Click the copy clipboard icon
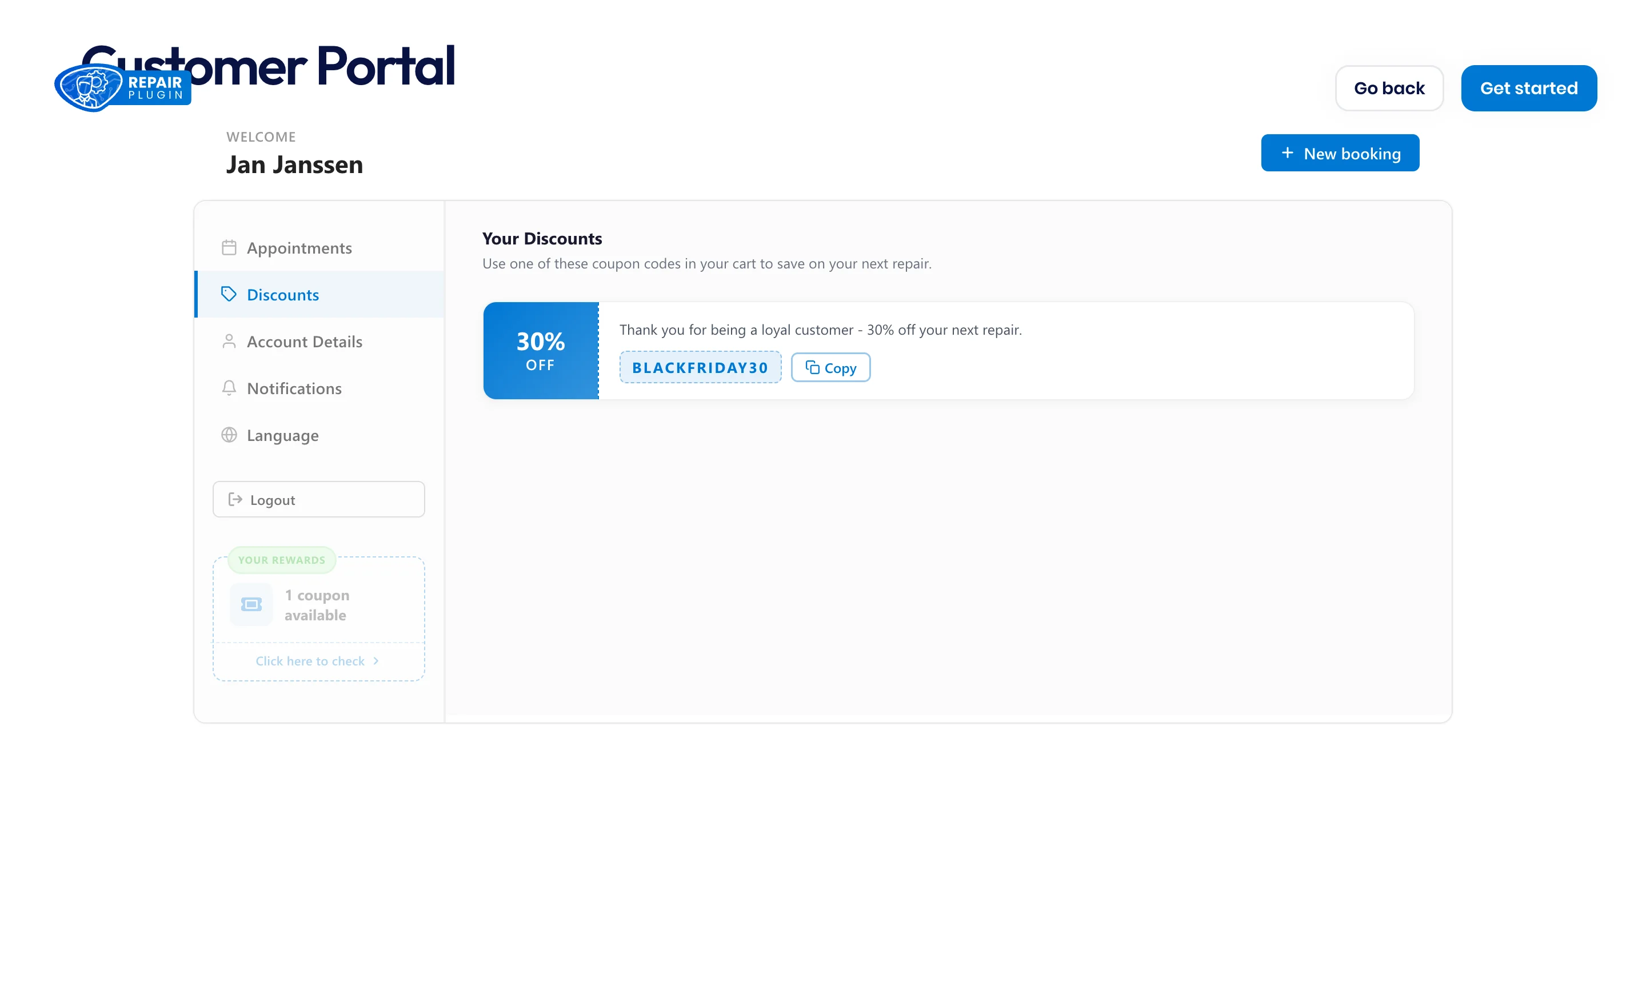This screenshot has height=1003, width=1646. [x=812, y=367]
